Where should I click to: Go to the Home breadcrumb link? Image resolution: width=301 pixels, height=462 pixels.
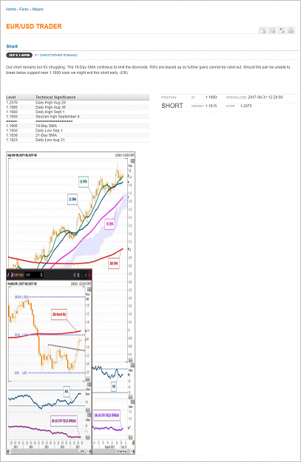click(11, 9)
